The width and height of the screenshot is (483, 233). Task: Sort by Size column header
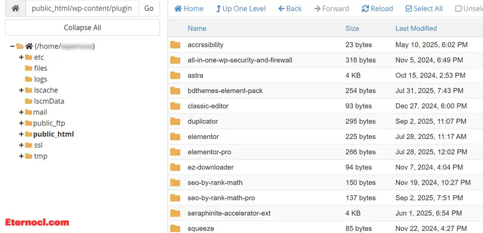click(352, 28)
